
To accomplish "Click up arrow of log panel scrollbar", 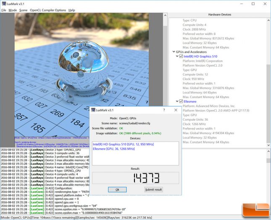I will pos(268,151).
